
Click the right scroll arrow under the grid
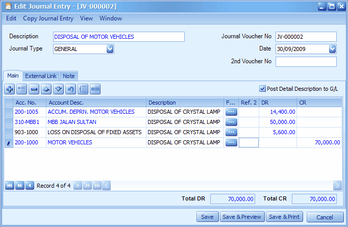point(337,185)
